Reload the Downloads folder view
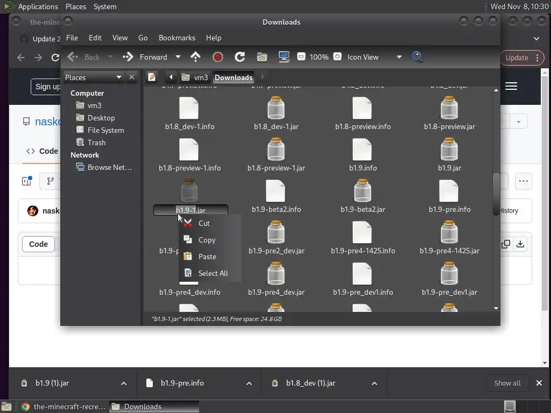 point(239,57)
